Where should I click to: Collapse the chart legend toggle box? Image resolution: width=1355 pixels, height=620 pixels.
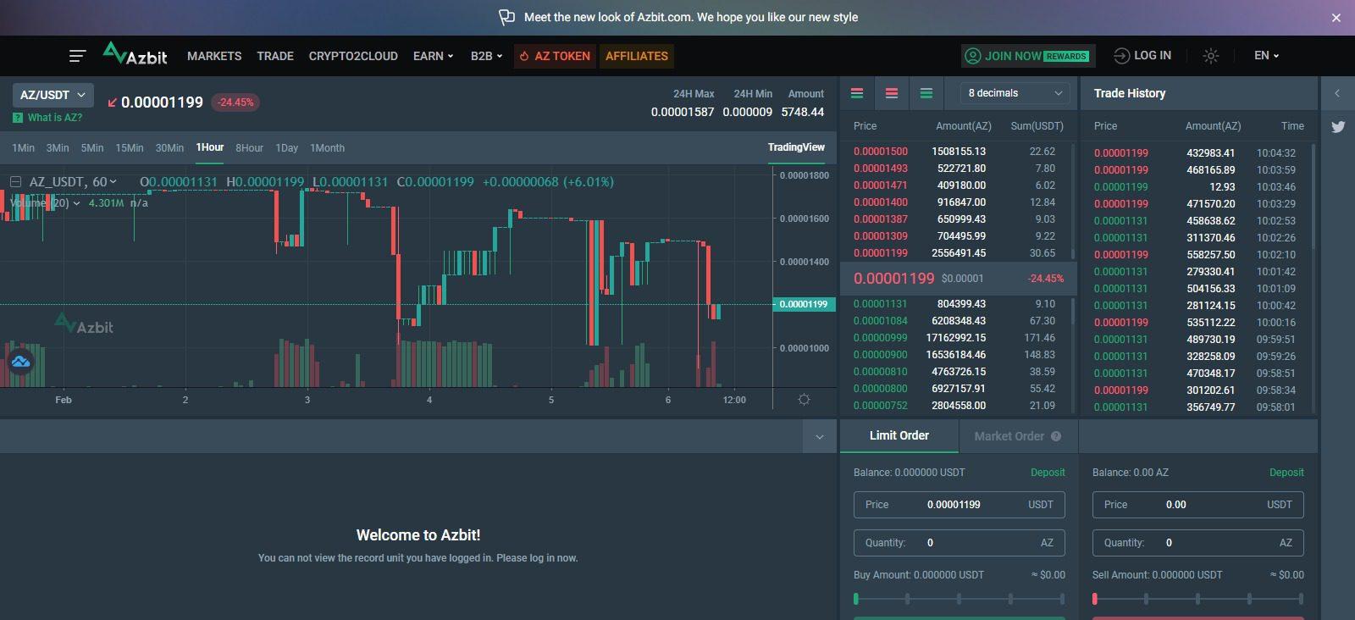pyautogui.click(x=15, y=181)
